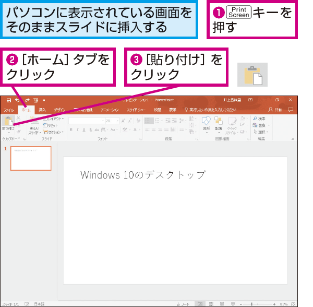Click the comments speech bubble icon
The height and width of the screenshot is (307, 313).
coord(291,110)
